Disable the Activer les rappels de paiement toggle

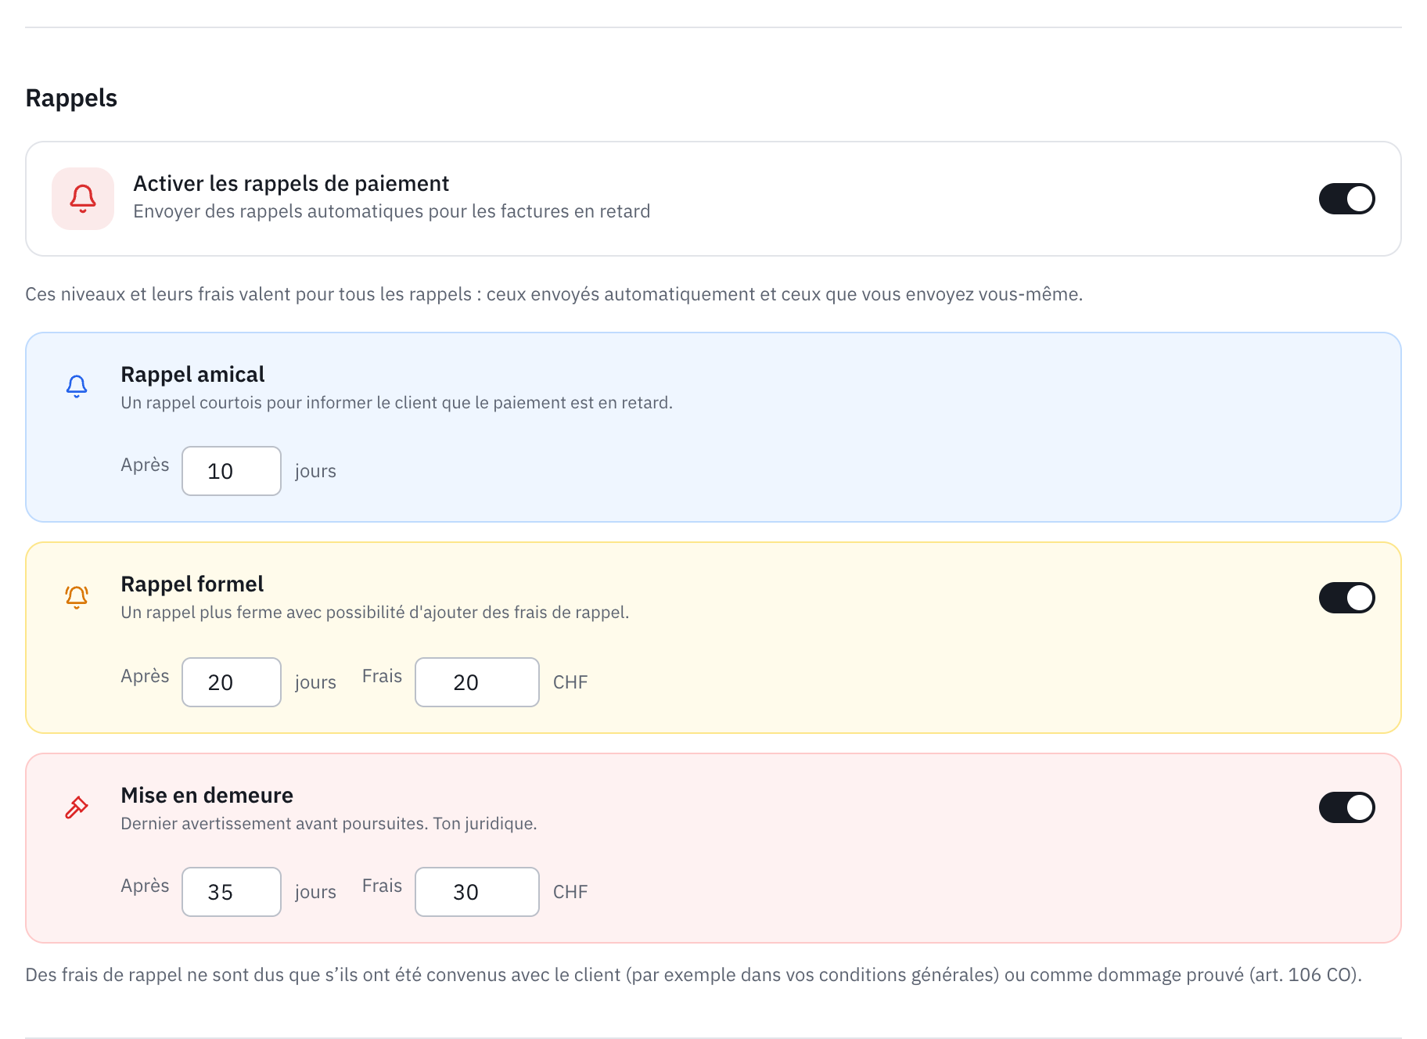1347,199
